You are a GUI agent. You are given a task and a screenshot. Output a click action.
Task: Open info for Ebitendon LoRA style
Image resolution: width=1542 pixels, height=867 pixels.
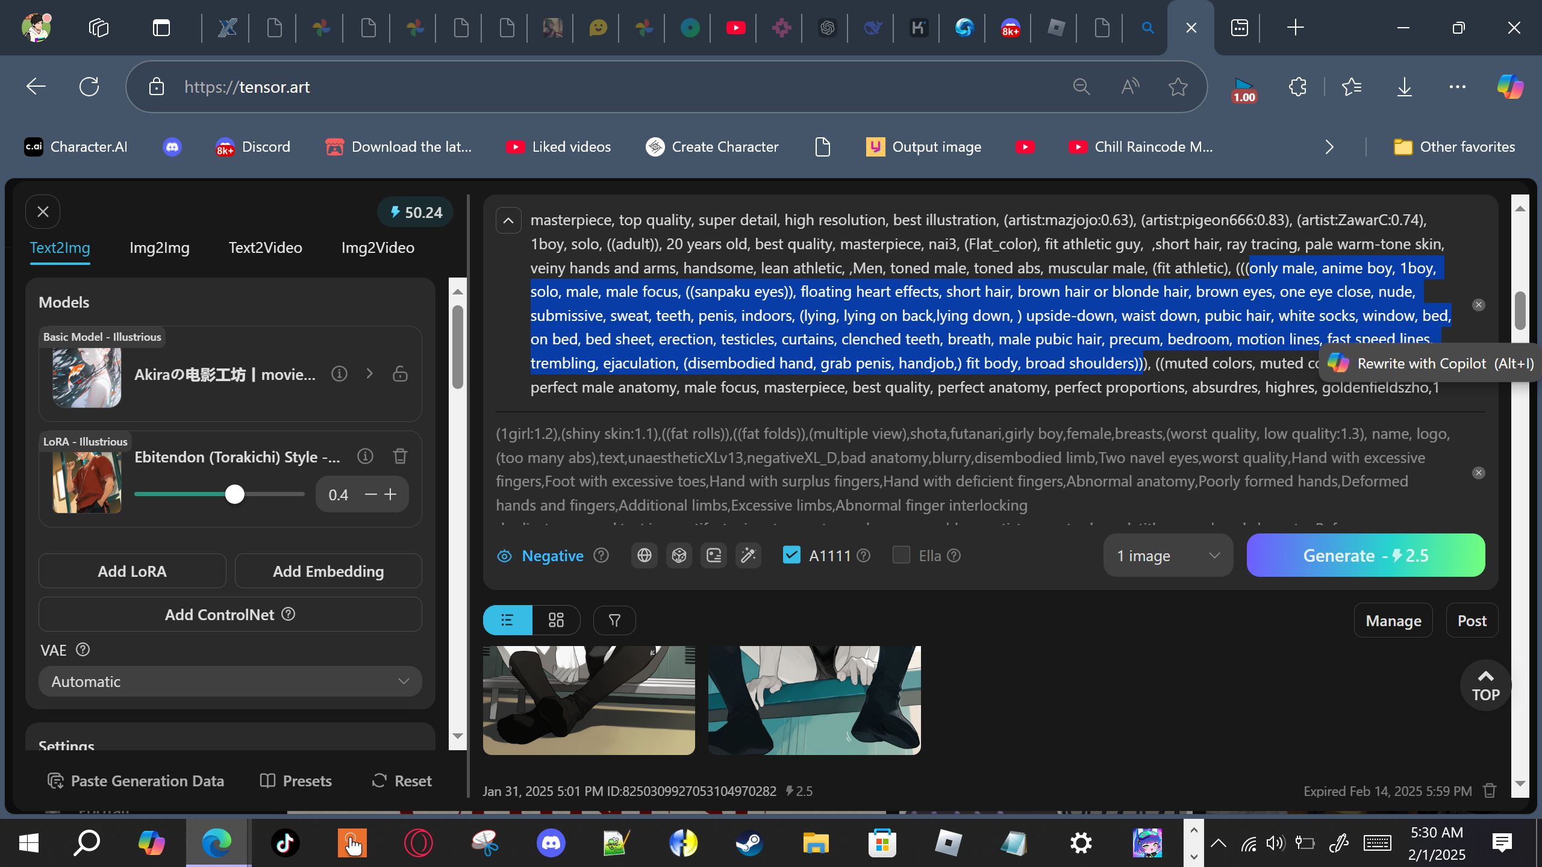(x=365, y=456)
